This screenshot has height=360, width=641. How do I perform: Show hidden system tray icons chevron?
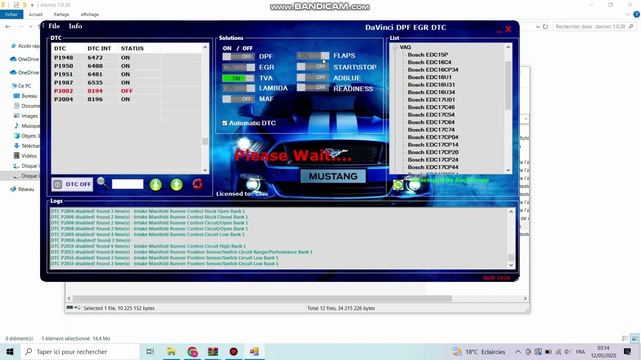(518, 351)
